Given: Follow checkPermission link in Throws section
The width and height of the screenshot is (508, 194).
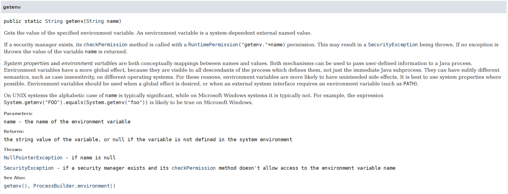Looking at the screenshot, I should (x=193, y=168).
